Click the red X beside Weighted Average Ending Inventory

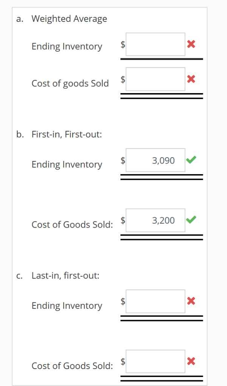(x=191, y=44)
